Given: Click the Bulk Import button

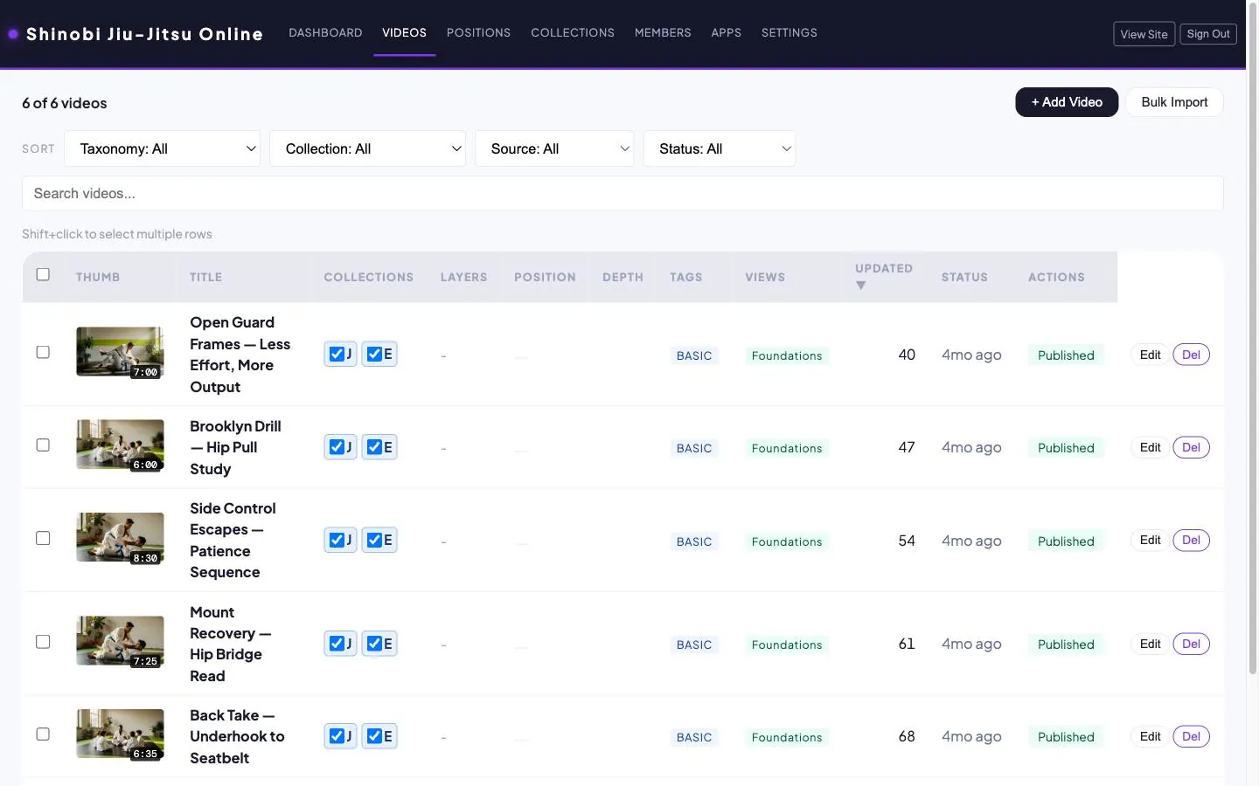Looking at the screenshot, I should click(1174, 102).
